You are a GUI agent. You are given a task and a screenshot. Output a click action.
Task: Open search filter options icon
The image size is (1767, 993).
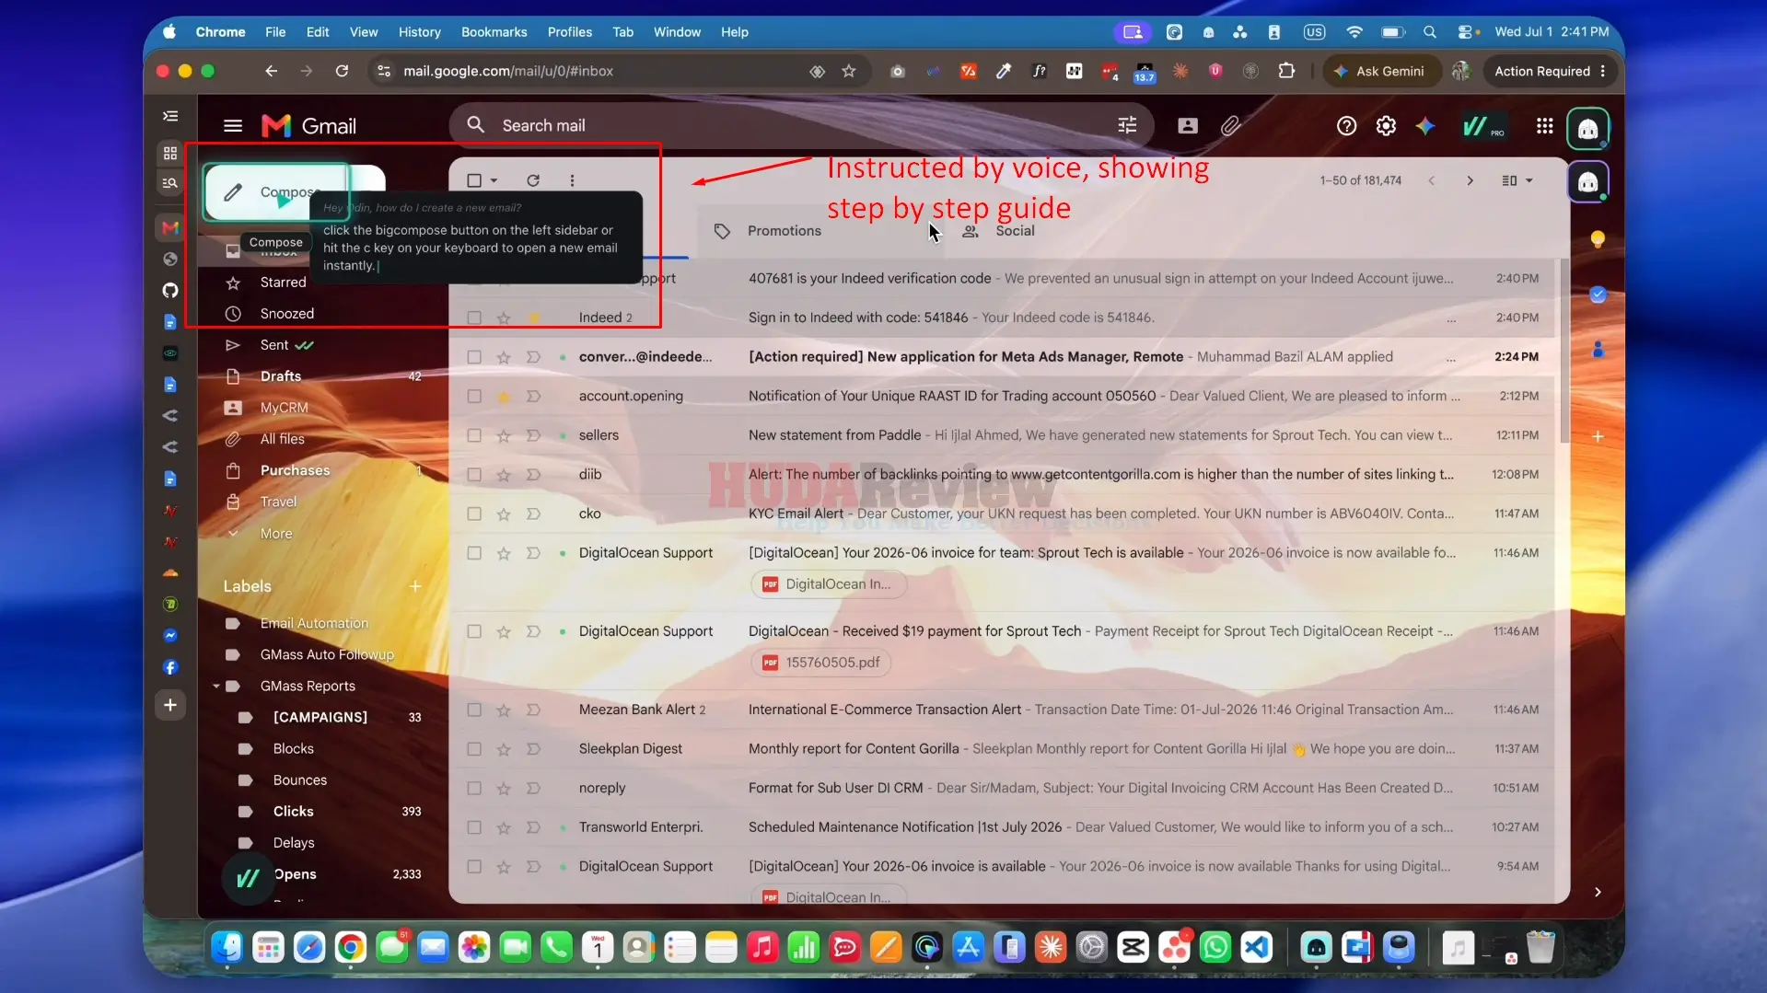pyautogui.click(x=1127, y=125)
